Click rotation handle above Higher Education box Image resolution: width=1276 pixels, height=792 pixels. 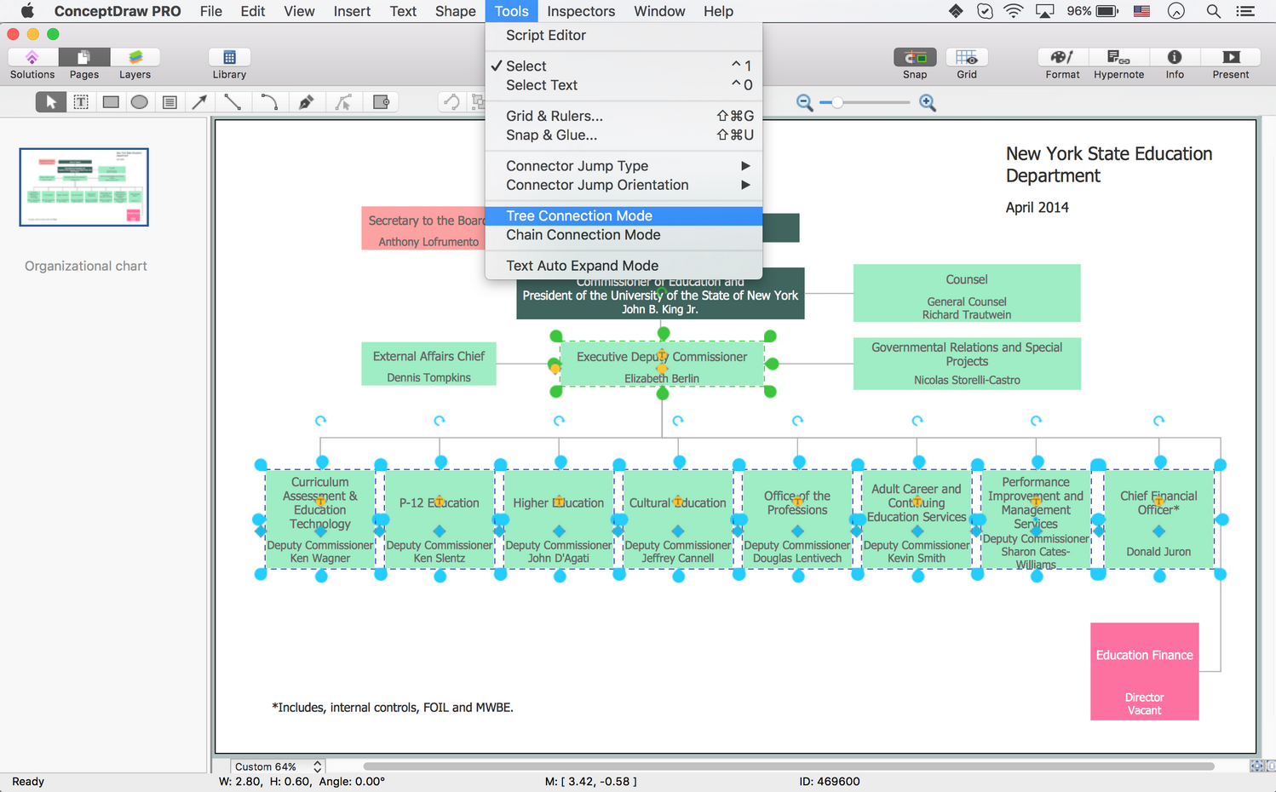[559, 421]
